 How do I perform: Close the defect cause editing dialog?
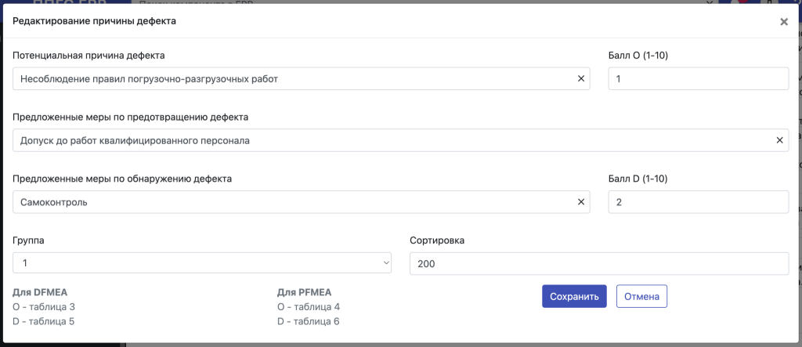(x=783, y=21)
